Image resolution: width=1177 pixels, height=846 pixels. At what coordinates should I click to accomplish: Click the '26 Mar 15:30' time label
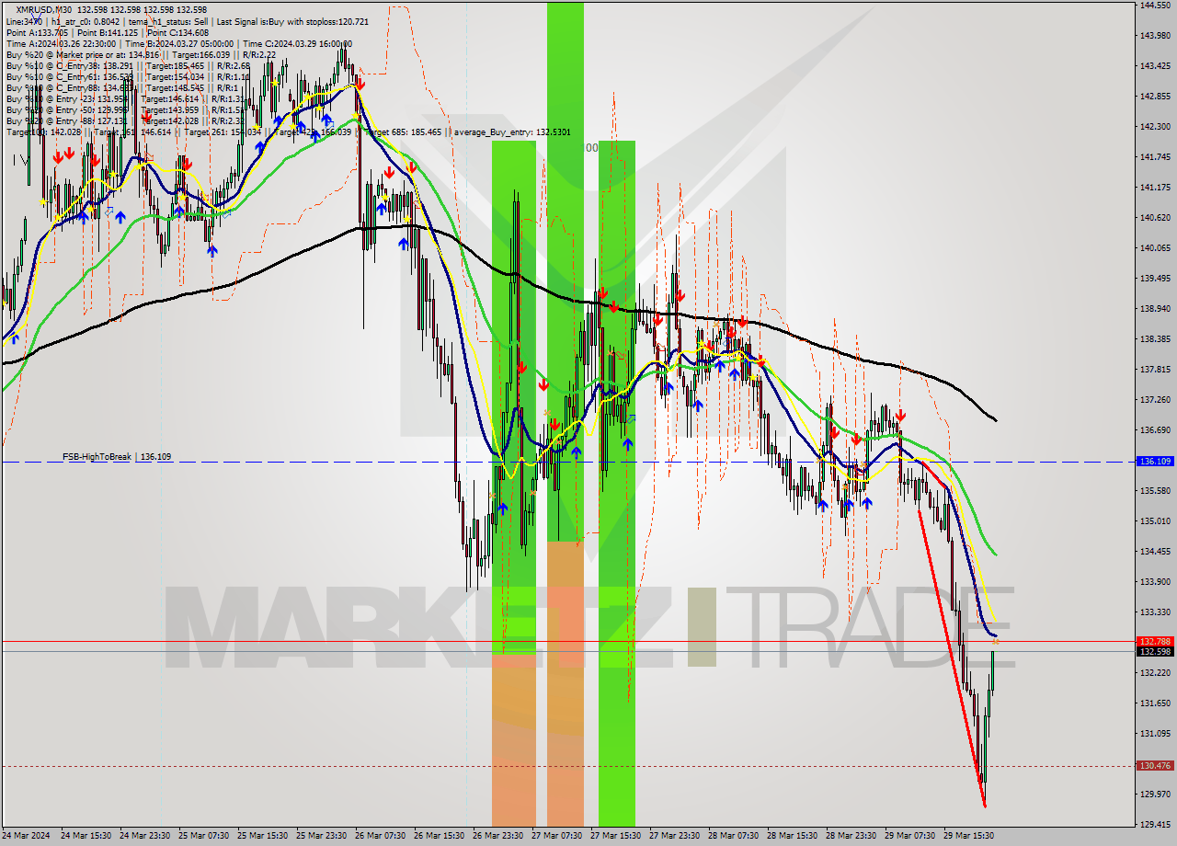pos(439,836)
